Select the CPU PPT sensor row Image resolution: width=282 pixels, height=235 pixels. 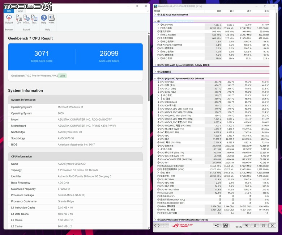point(211,163)
